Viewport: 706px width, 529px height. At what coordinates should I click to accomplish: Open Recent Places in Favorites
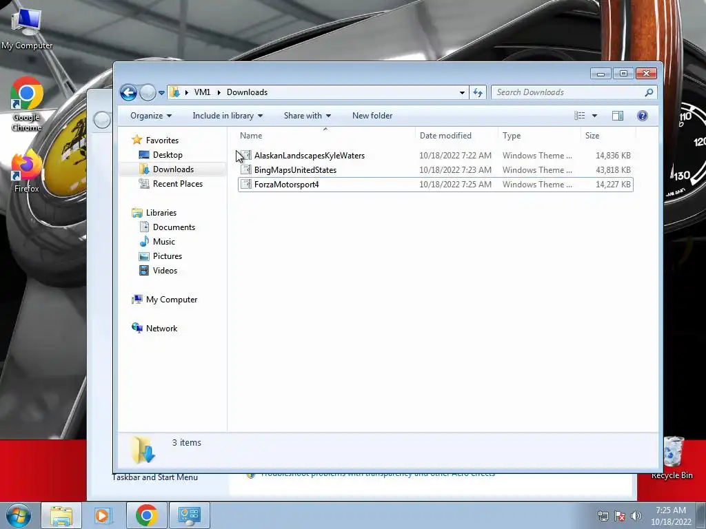tap(178, 183)
